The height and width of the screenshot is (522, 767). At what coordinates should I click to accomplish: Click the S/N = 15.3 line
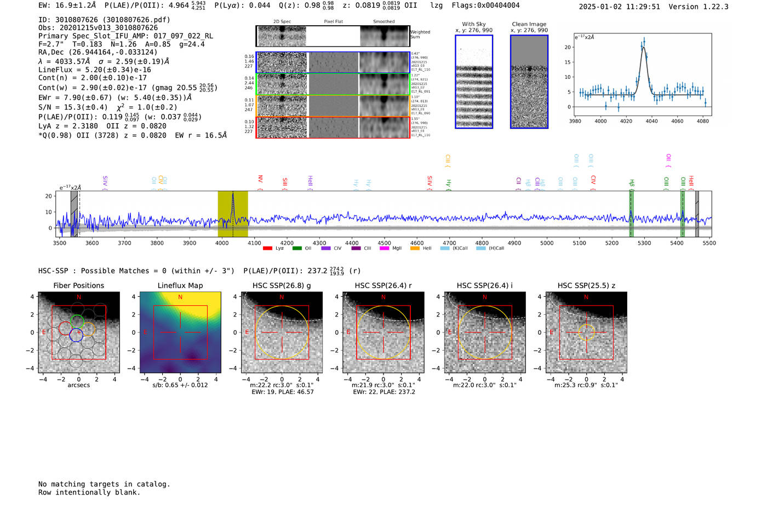(x=108, y=107)
